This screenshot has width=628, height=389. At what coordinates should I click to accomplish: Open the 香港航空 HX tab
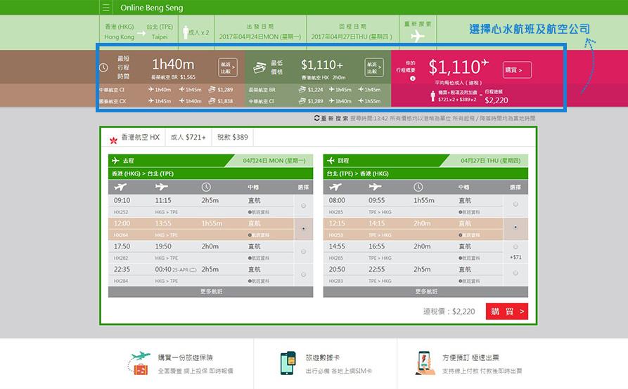point(134,138)
